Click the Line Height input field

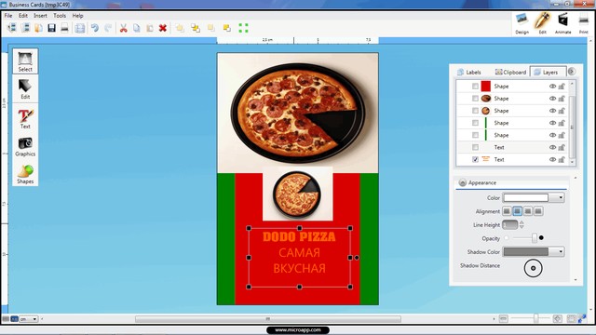click(x=509, y=225)
